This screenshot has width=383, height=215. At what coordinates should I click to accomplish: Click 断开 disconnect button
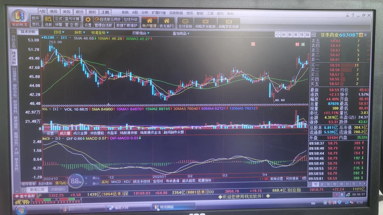click(36, 19)
